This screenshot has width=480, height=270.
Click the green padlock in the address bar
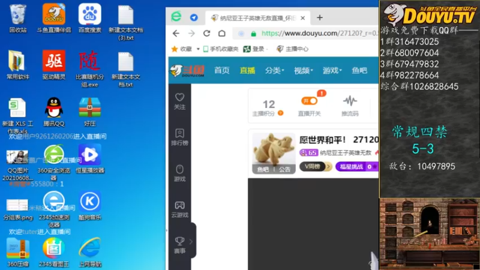(x=253, y=34)
